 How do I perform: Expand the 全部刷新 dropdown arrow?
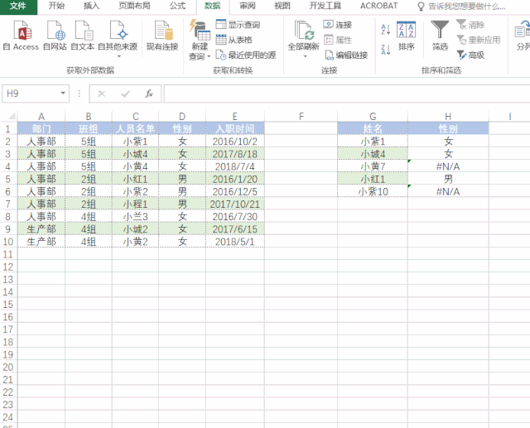[305, 56]
